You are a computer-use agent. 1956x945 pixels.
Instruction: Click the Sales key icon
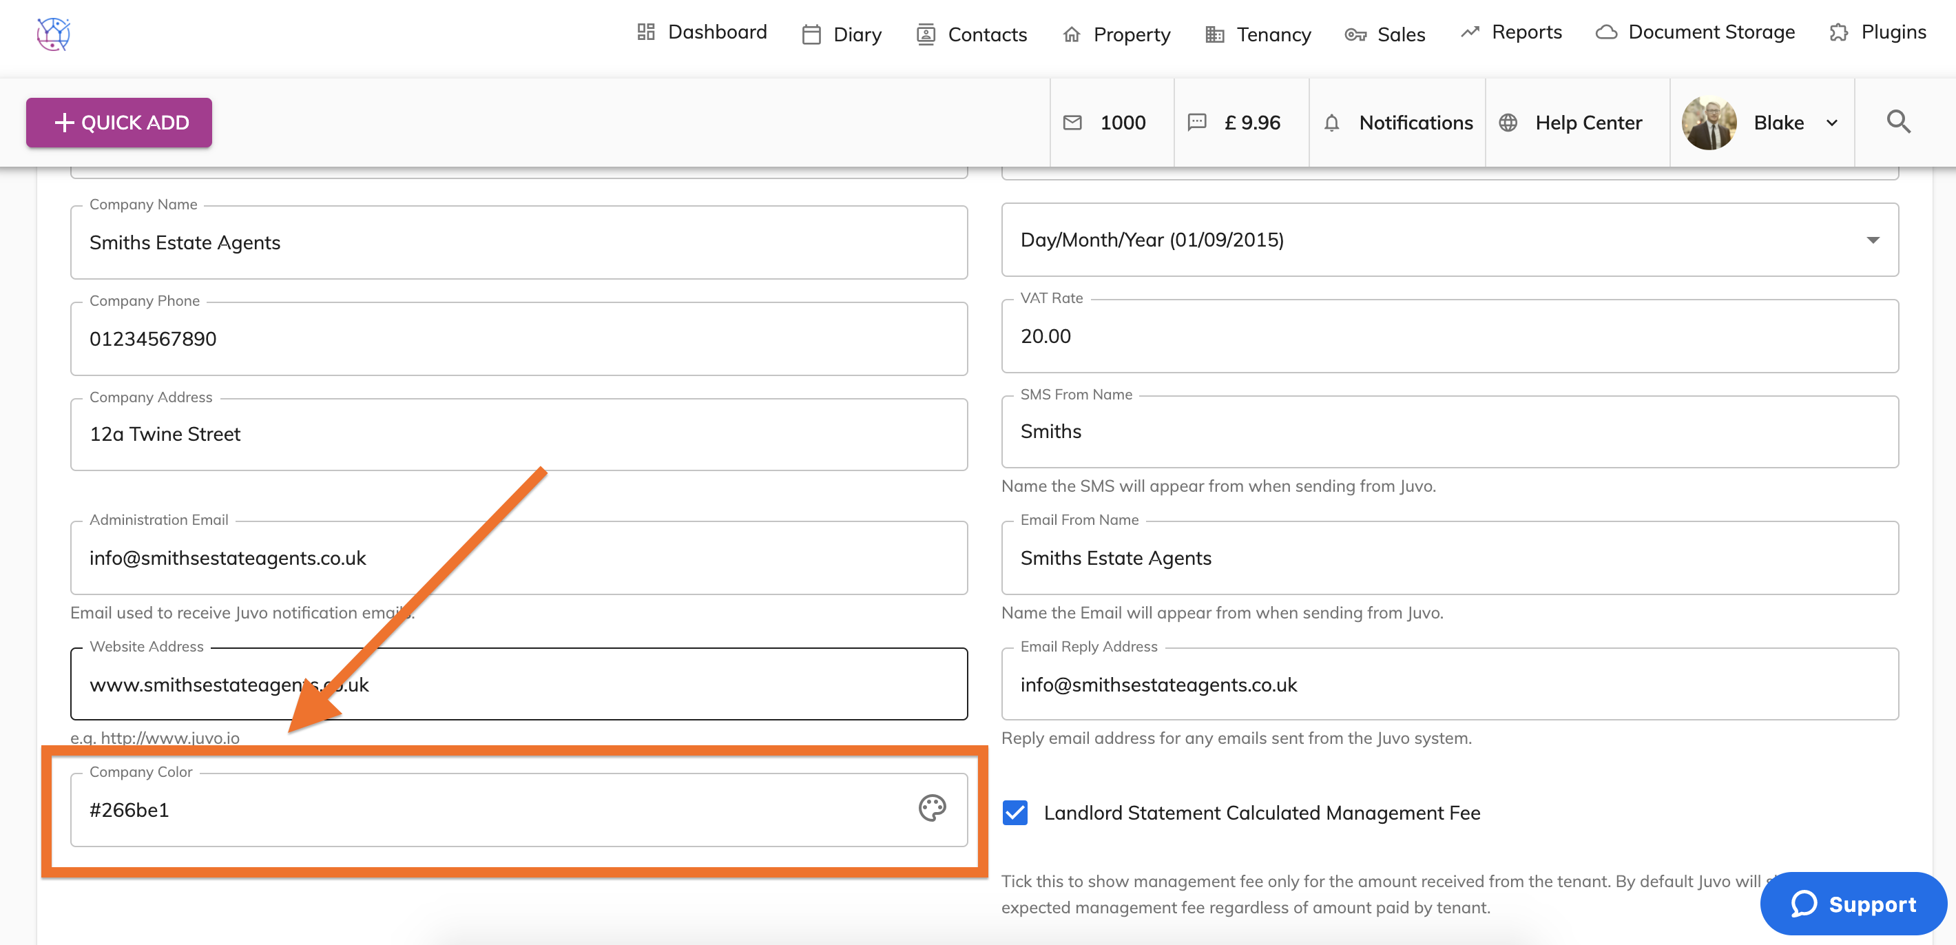pos(1355,35)
